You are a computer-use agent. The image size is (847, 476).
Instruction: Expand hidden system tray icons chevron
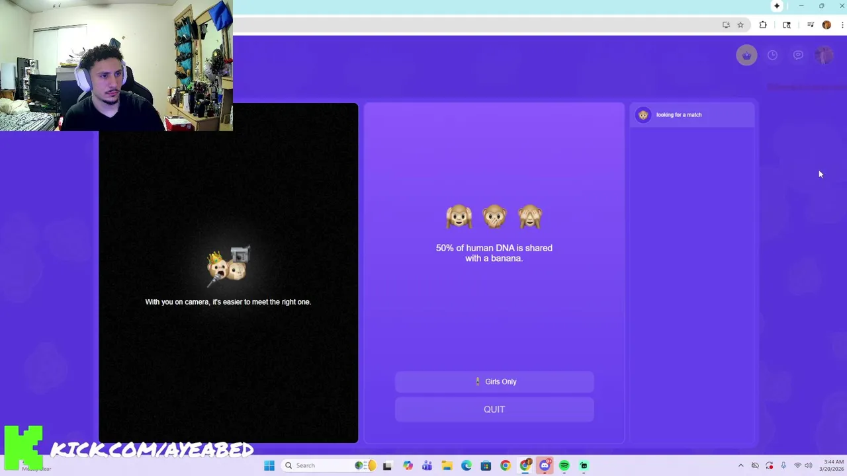(740, 465)
